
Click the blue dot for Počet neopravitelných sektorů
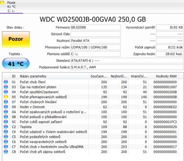(6, 142)
